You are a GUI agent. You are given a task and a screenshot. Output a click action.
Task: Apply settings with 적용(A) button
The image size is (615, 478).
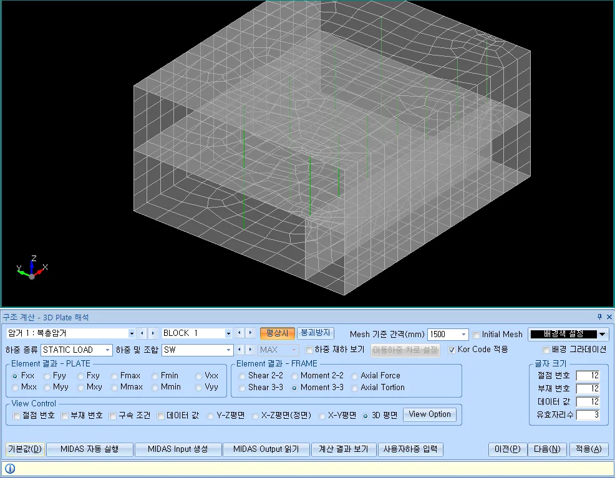click(588, 449)
